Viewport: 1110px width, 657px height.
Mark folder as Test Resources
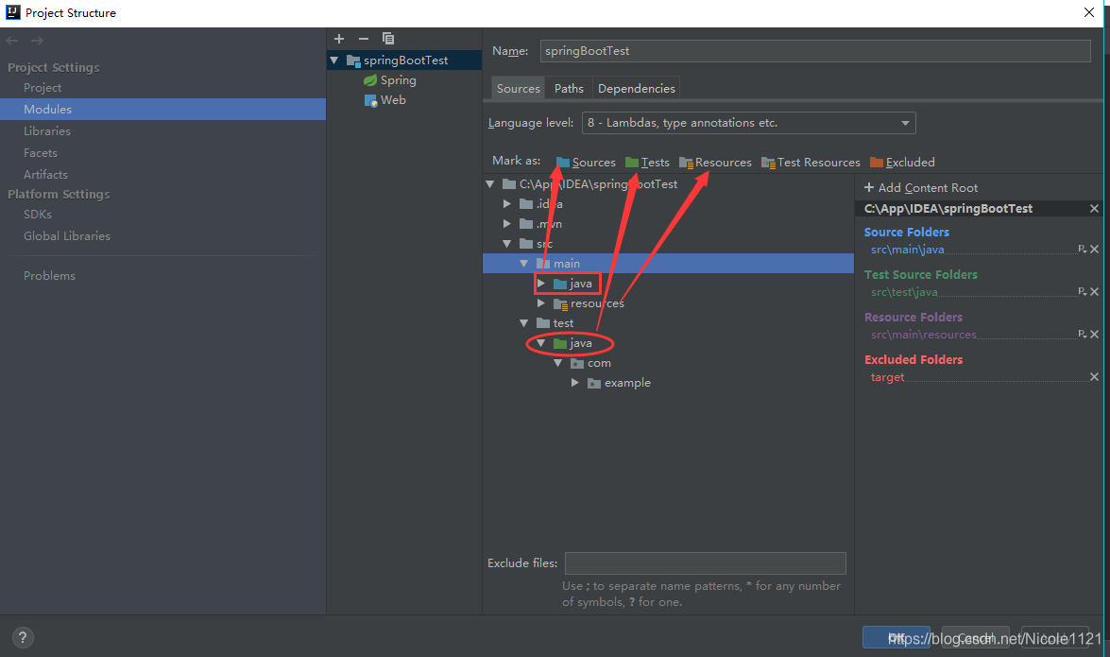pyautogui.click(x=811, y=163)
